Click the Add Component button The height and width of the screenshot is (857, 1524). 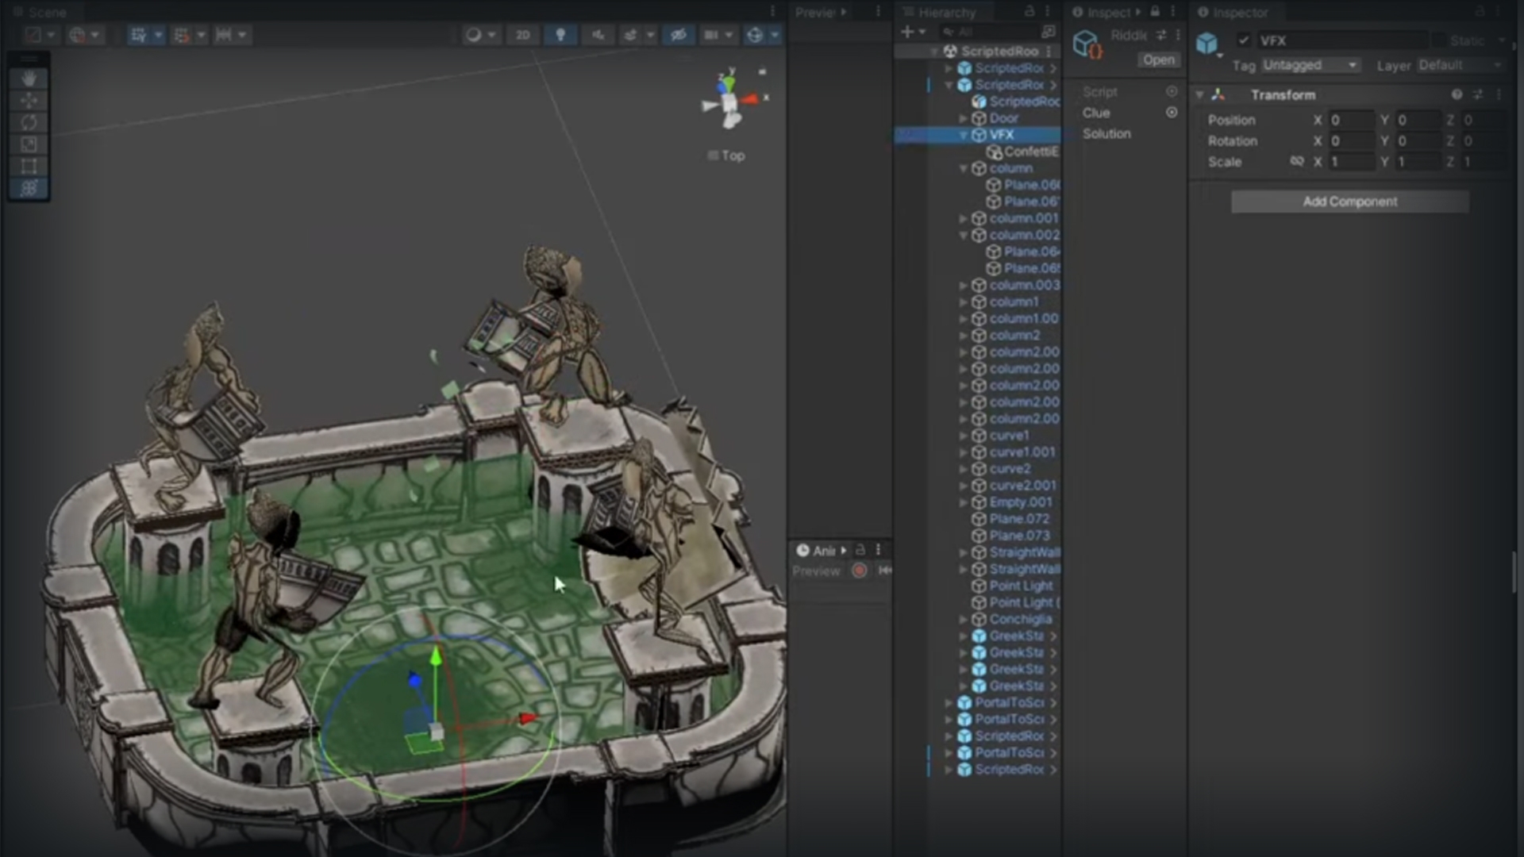(x=1349, y=202)
